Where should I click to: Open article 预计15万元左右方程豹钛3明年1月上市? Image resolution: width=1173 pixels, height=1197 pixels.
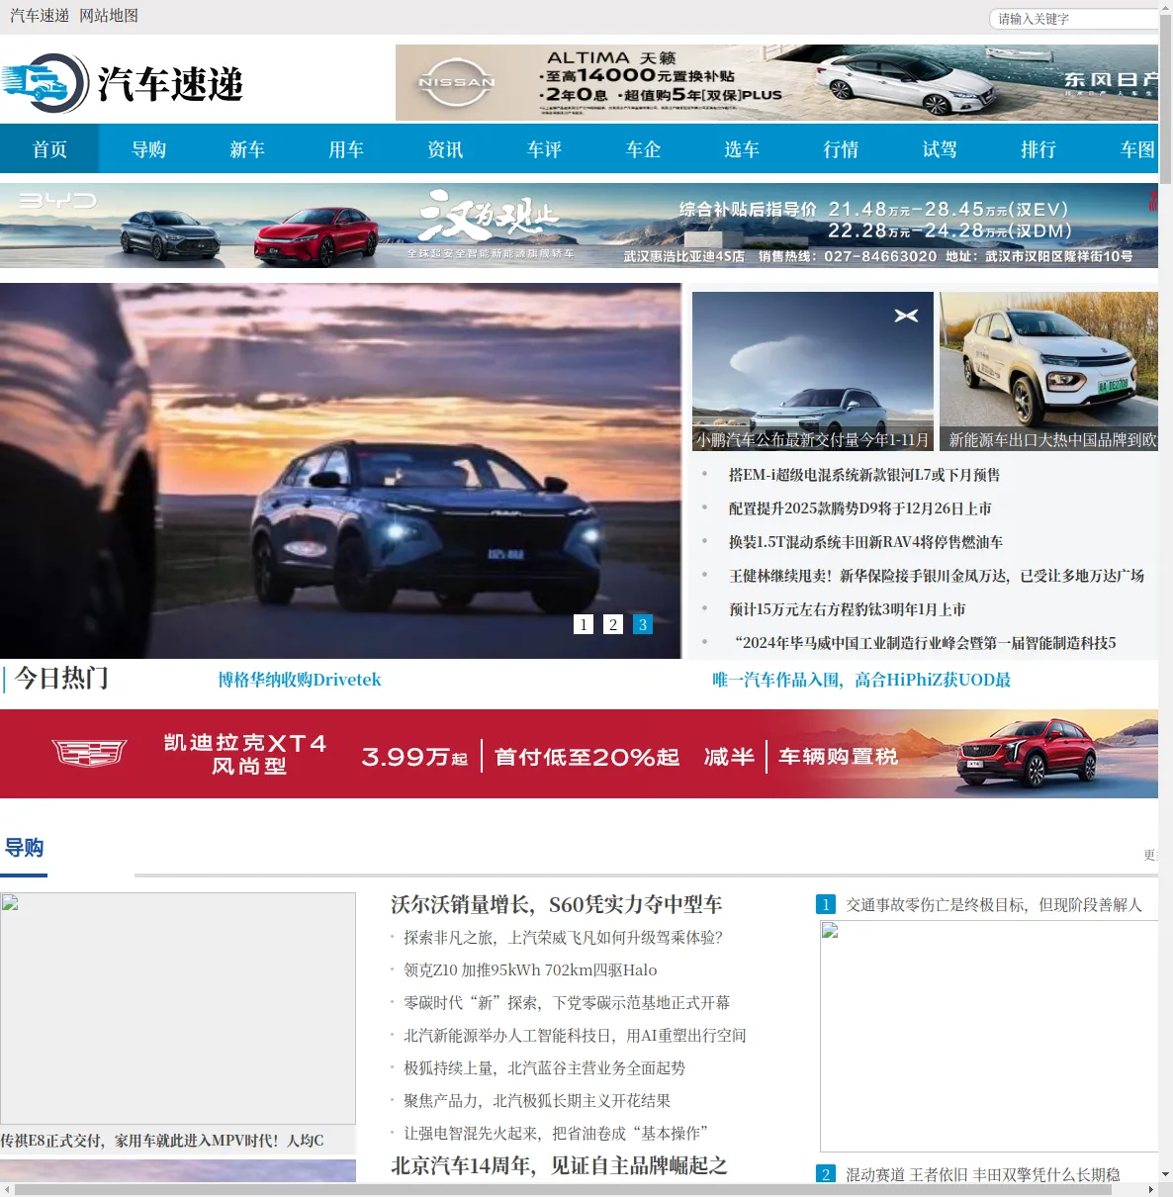coord(848,609)
